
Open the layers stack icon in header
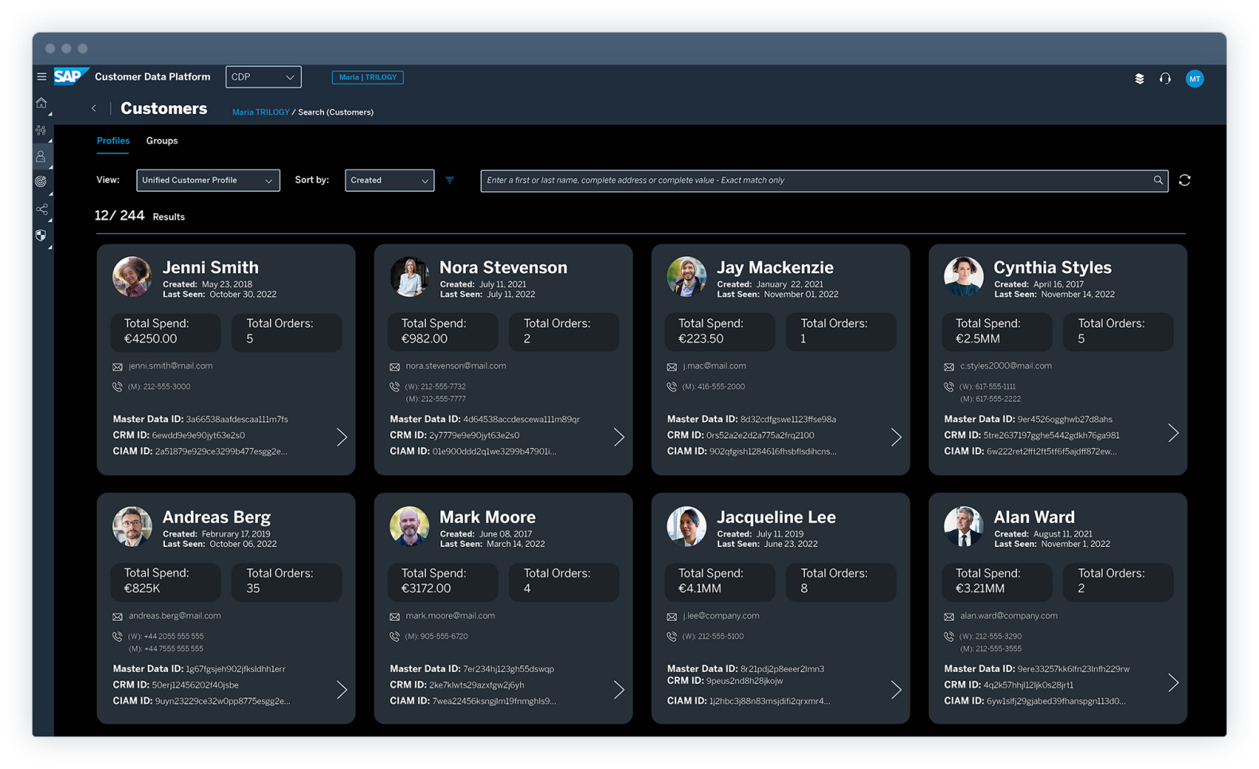point(1140,79)
